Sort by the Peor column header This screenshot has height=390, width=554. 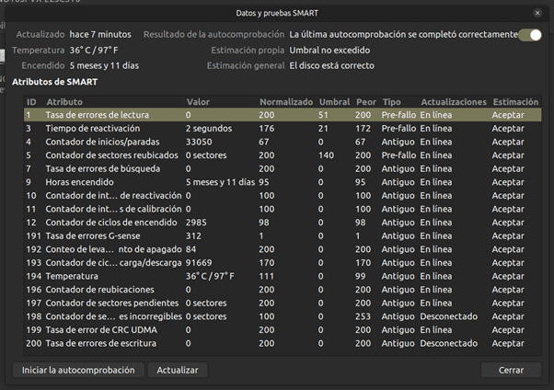[x=364, y=101]
